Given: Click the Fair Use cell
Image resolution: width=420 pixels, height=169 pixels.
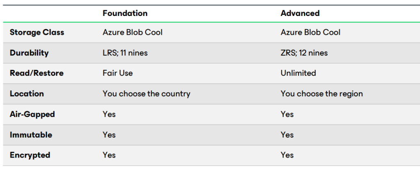Looking at the screenshot, I should point(118,73).
